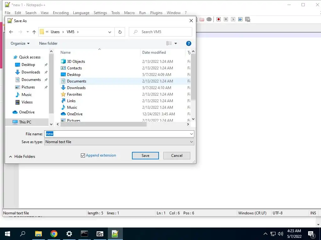Cancel the Save As dialog
The height and width of the screenshot is (240, 321).
coord(177,156)
